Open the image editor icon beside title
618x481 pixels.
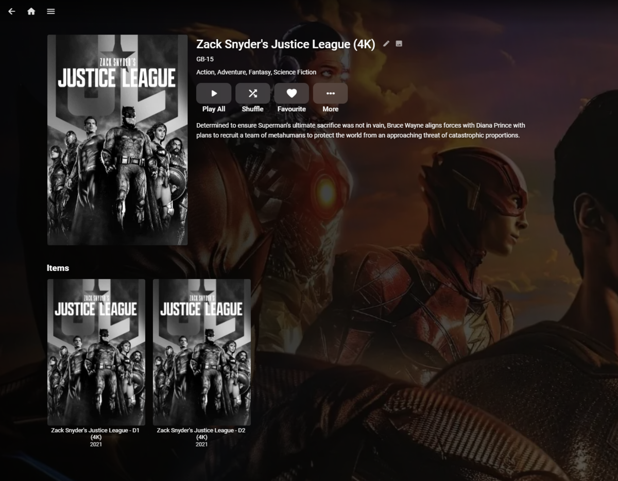pyautogui.click(x=399, y=44)
